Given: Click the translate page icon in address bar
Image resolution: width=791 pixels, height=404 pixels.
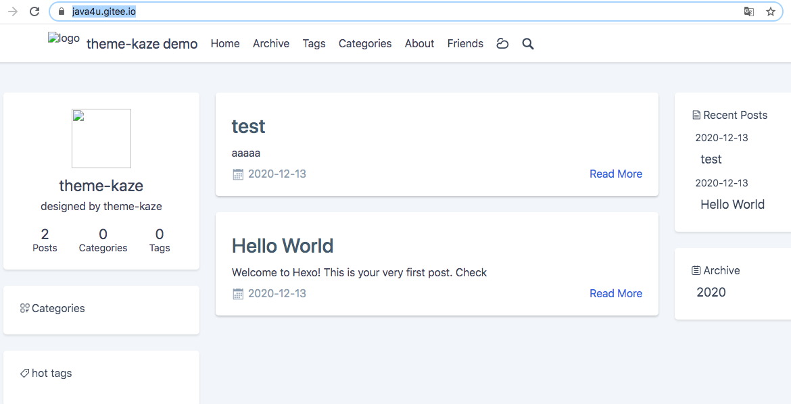Looking at the screenshot, I should (x=748, y=11).
